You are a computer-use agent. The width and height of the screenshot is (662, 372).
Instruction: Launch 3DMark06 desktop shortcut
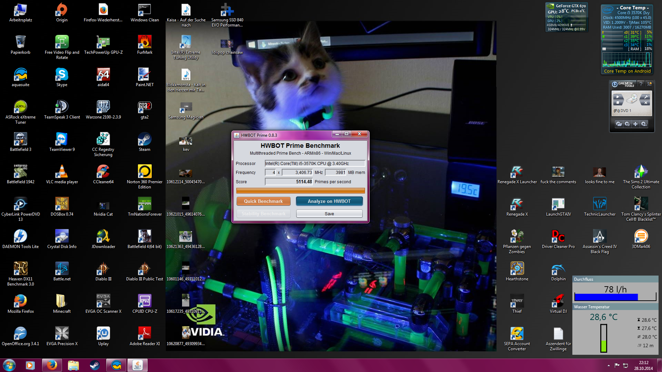pos(641,239)
